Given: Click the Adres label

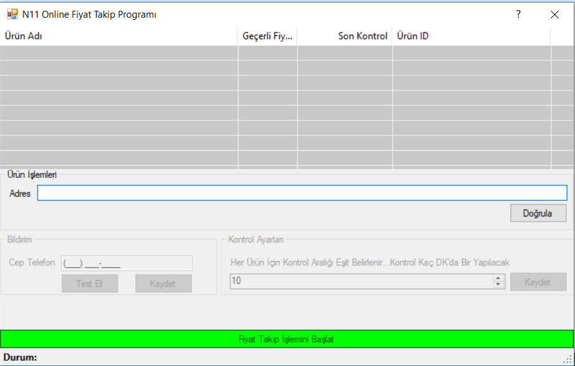Looking at the screenshot, I should point(20,193).
